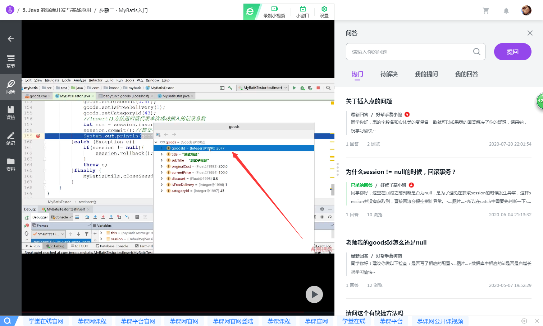Image resolution: width=543 pixels, height=326 pixels.
Task: Toggle the breakpoint on line 159
Action: click(38, 136)
